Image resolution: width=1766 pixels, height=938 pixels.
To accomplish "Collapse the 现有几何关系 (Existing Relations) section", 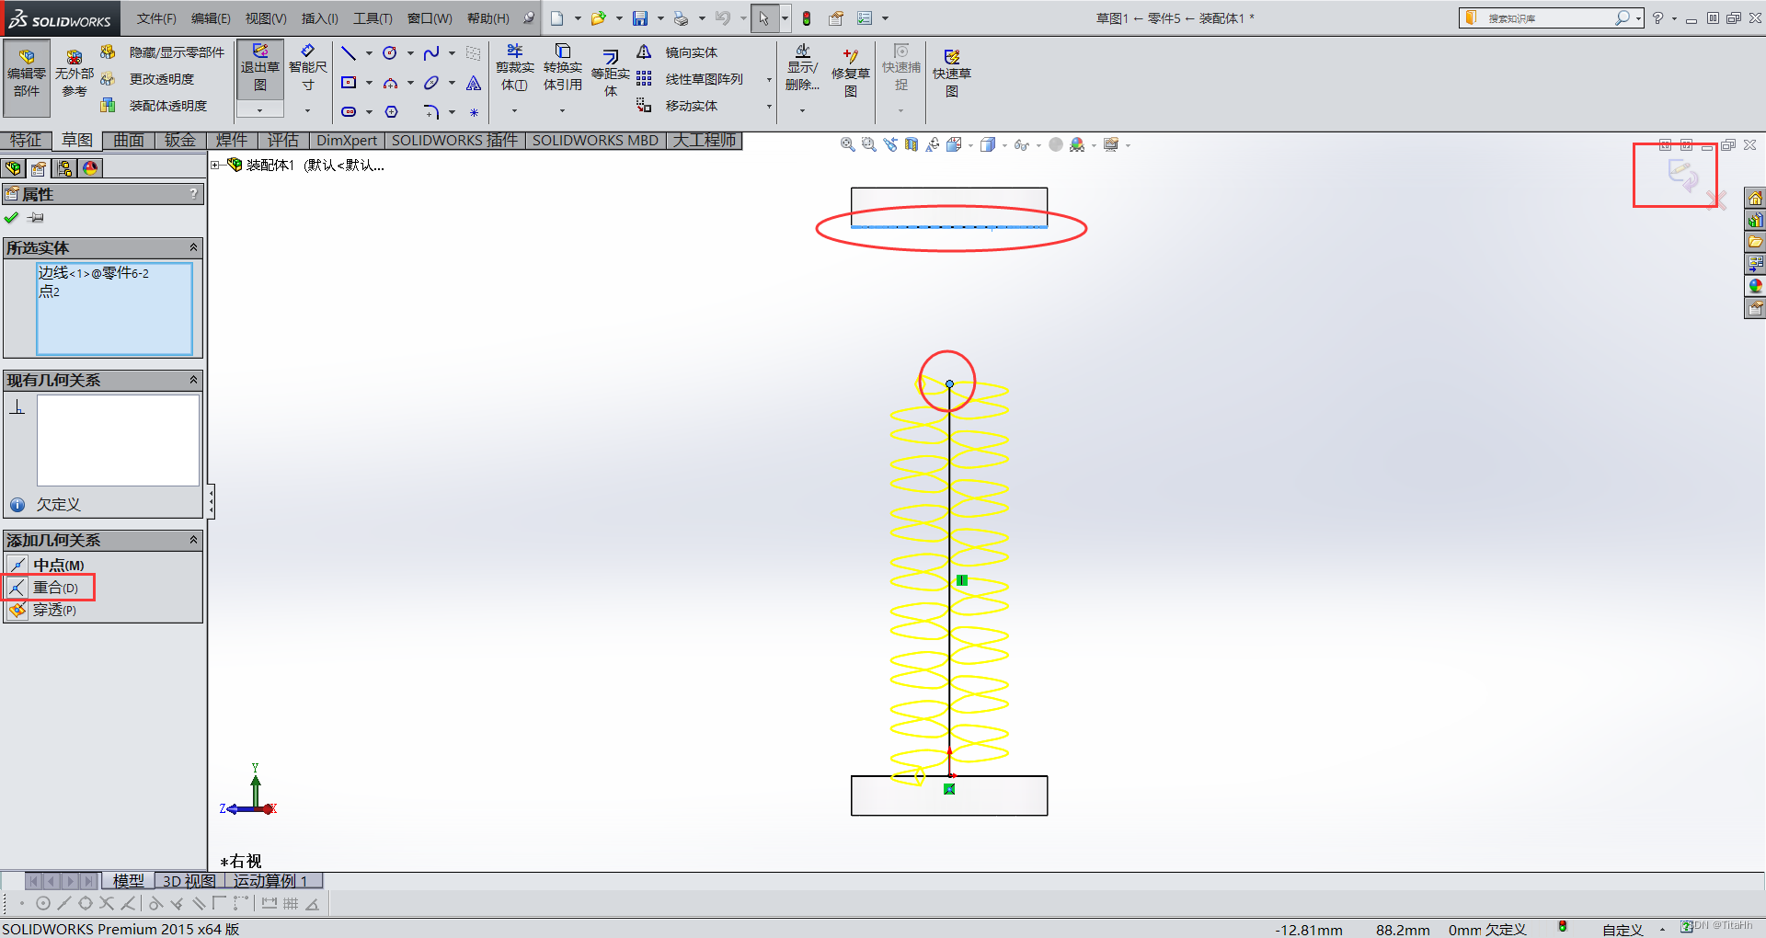I will pyautogui.click(x=193, y=380).
